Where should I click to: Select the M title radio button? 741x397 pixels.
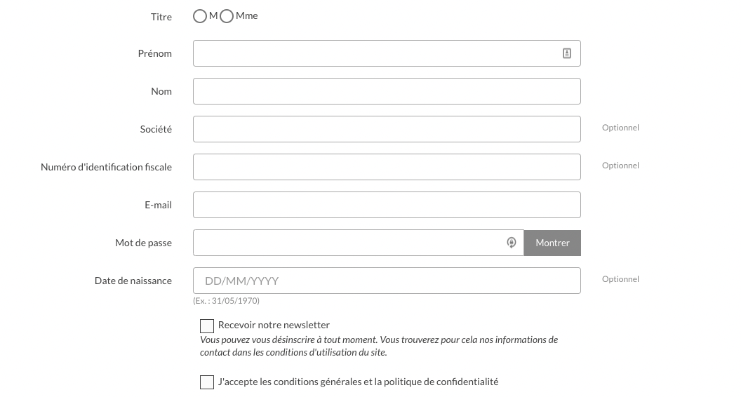coord(200,16)
